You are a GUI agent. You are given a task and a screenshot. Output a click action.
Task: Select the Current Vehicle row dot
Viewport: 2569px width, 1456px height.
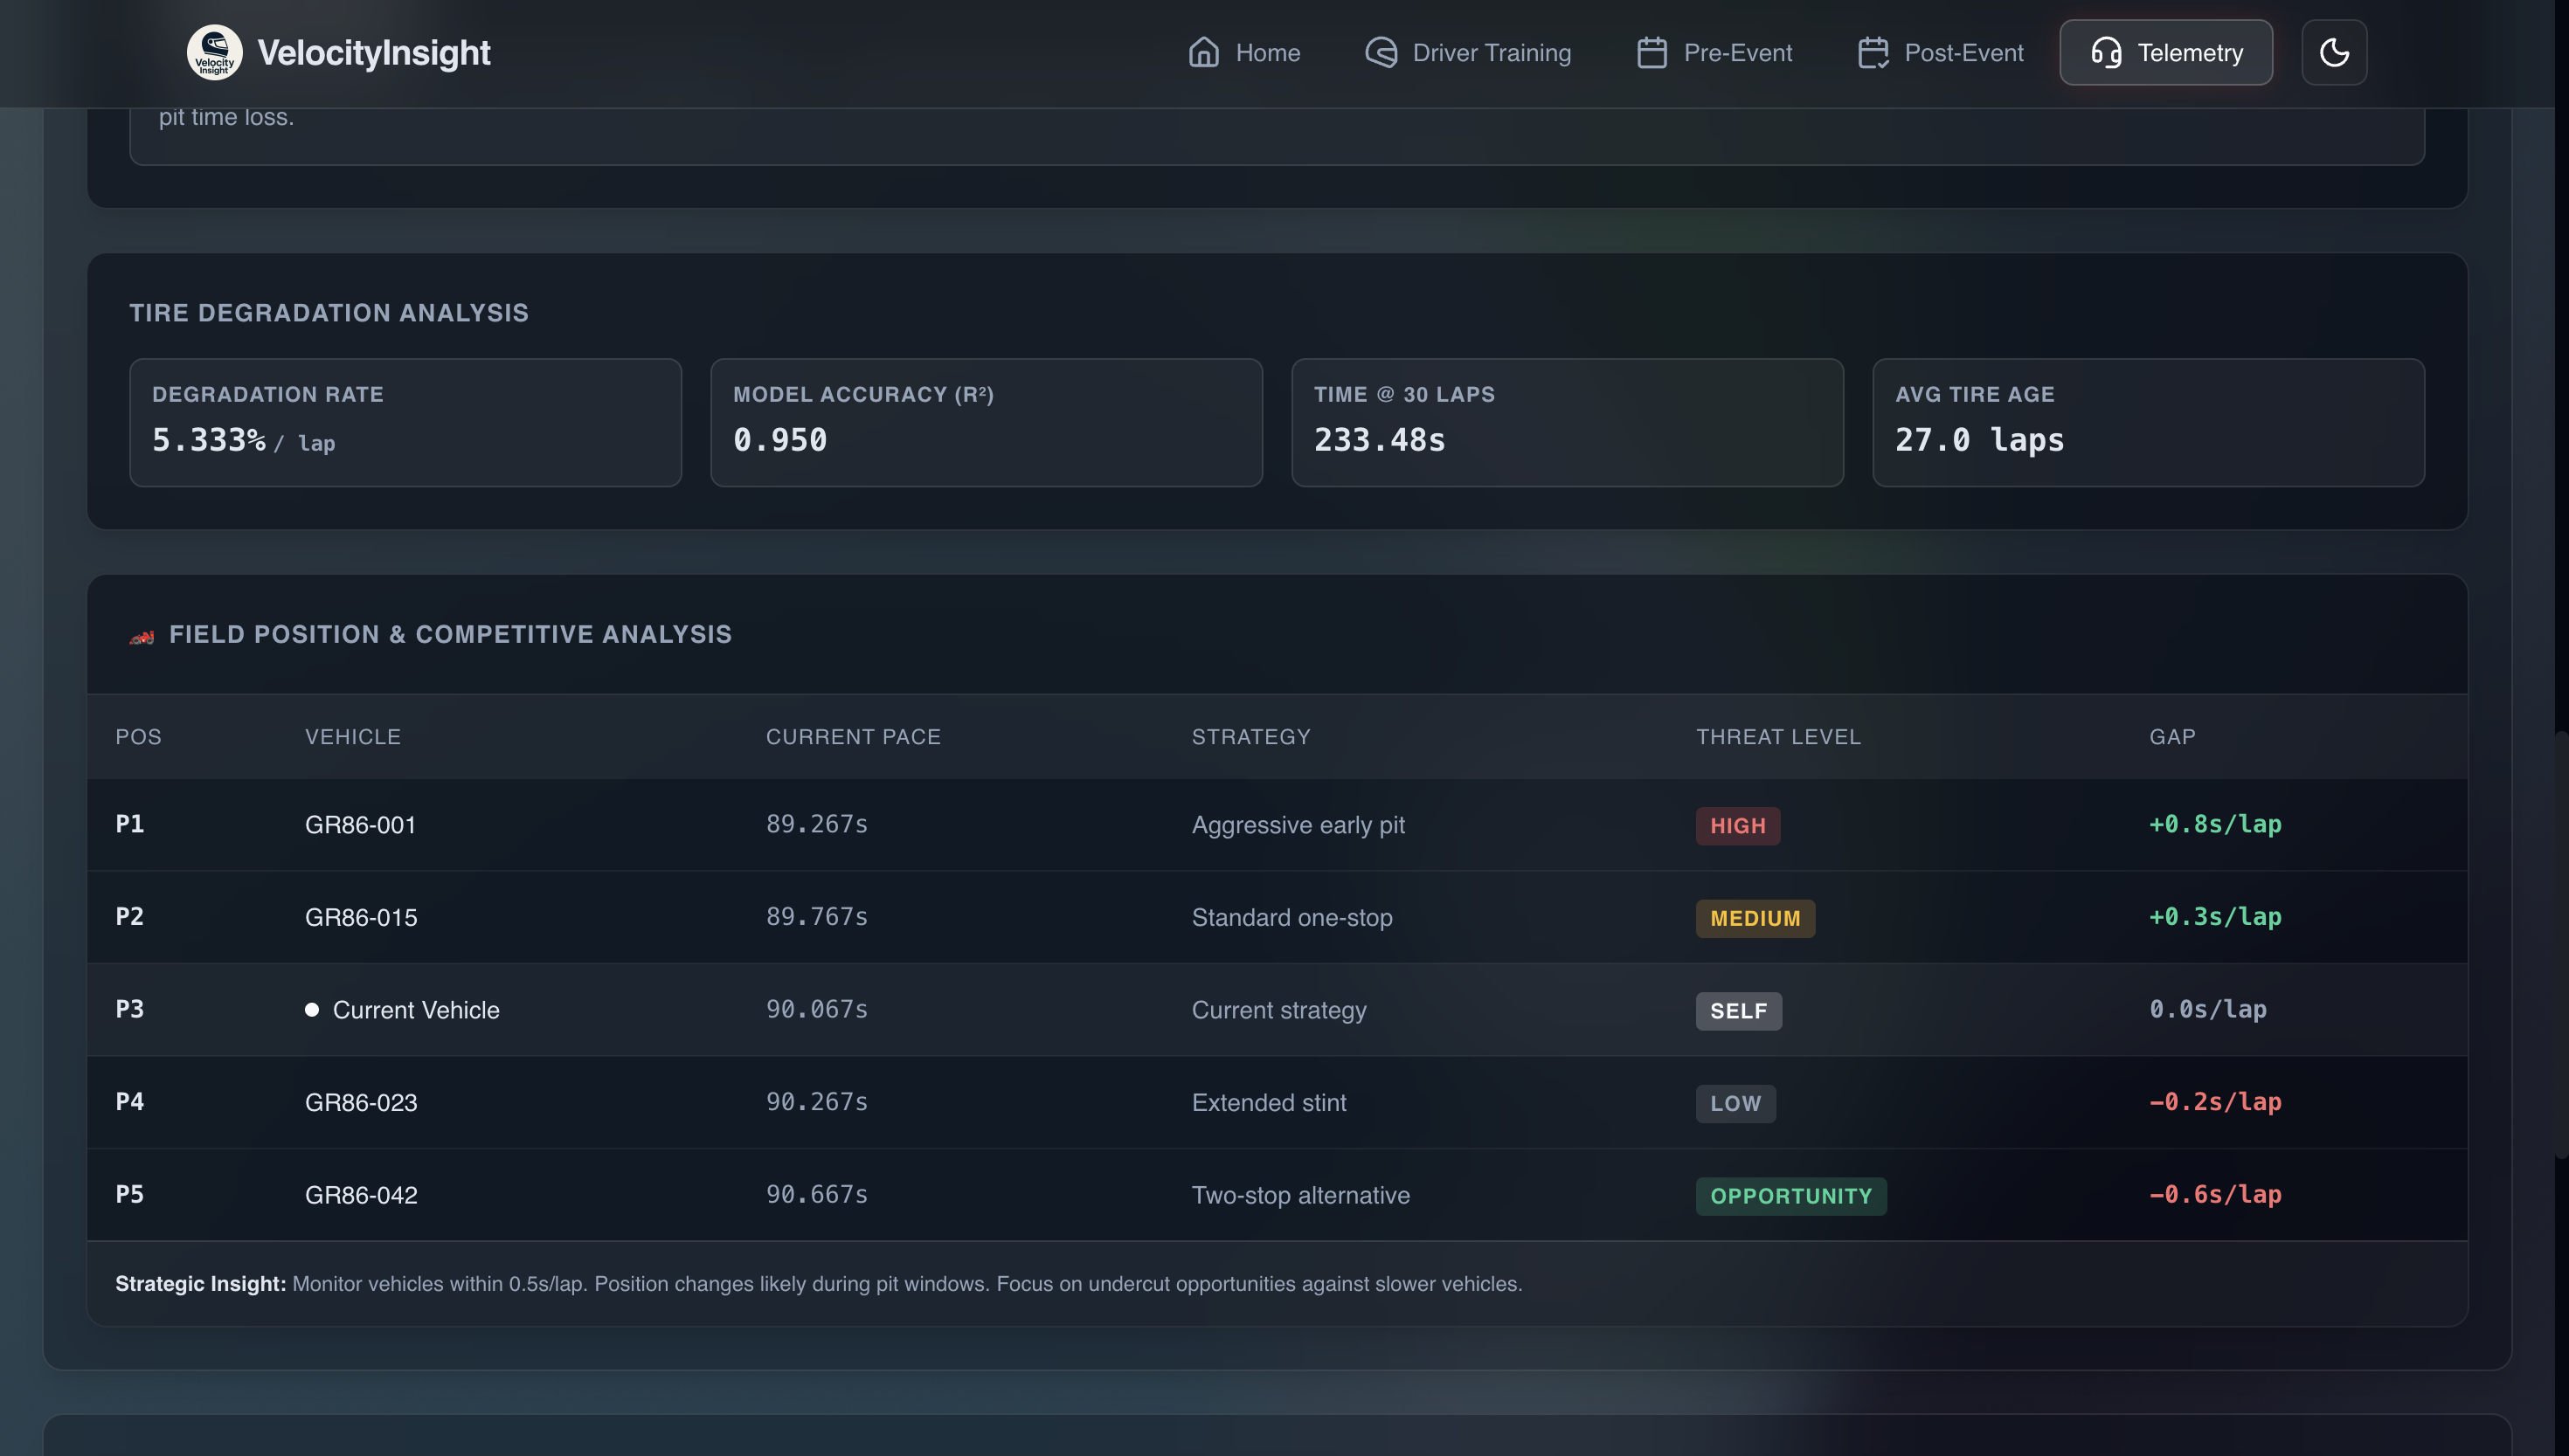pyautogui.click(x=312, y=1010)
